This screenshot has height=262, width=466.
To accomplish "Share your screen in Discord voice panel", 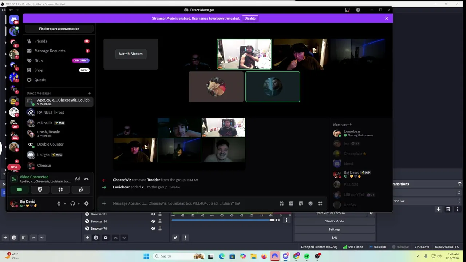I will pyautogui.click(x=40, y=190).
